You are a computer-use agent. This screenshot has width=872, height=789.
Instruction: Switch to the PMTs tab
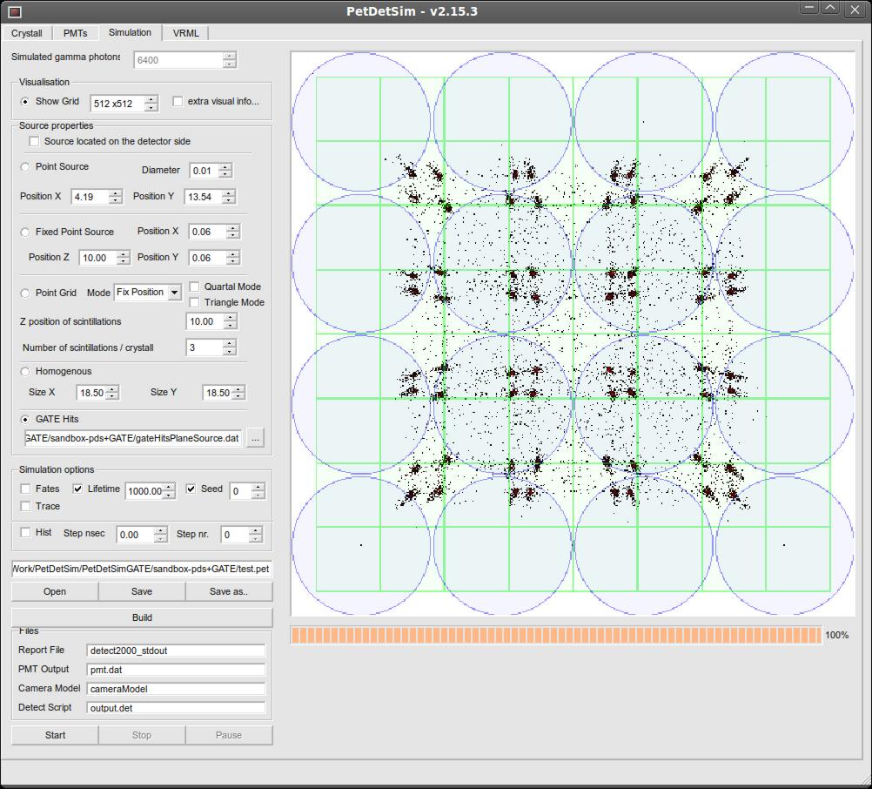click(75, 33)
